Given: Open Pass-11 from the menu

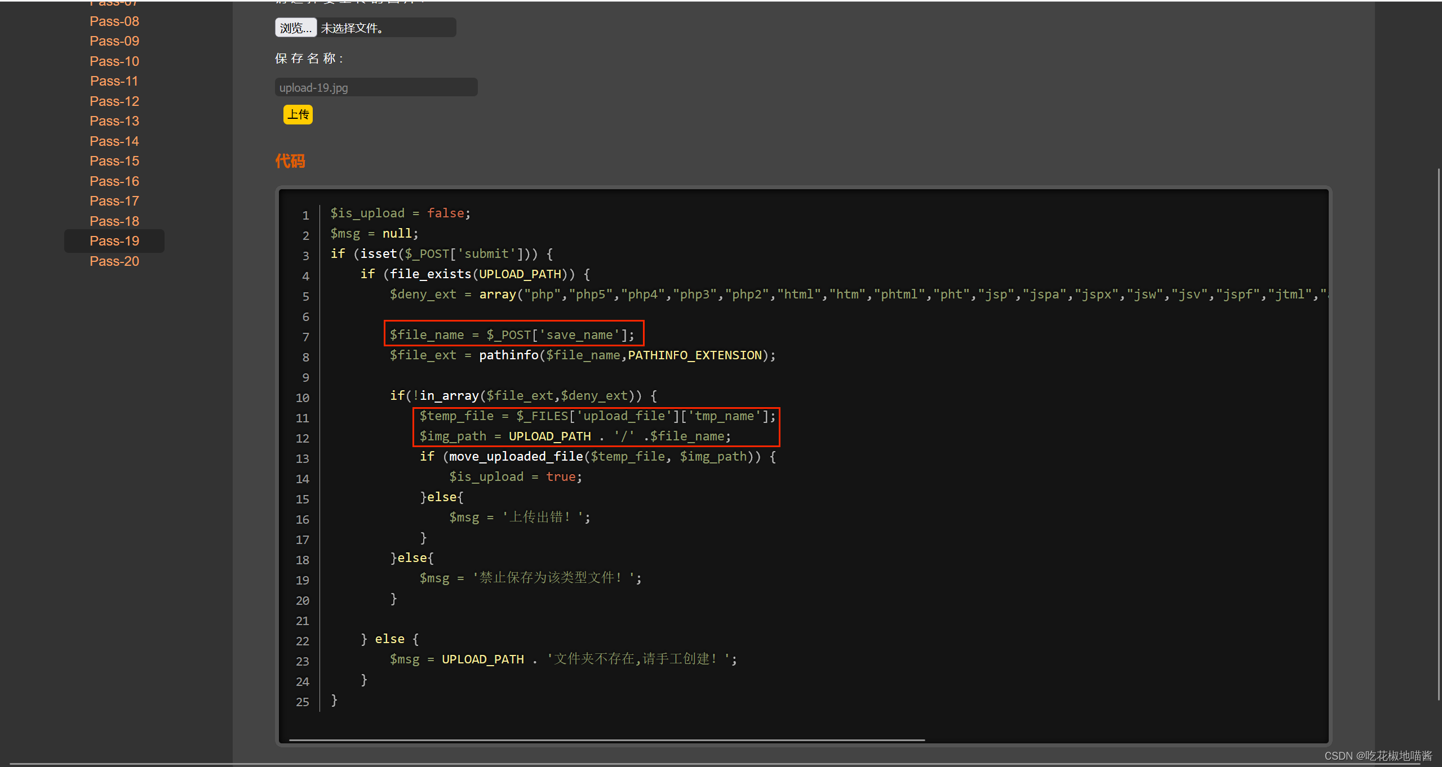Looking at the screenshot, I should [114, 81].
